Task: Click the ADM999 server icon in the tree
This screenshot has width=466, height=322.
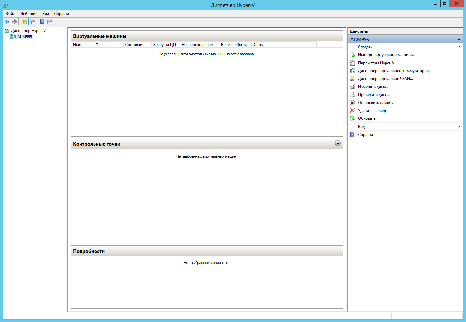Action: tap(13, 37)
